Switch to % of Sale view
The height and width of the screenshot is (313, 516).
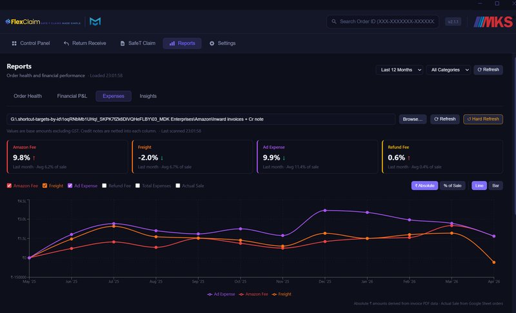pos(453,185)
